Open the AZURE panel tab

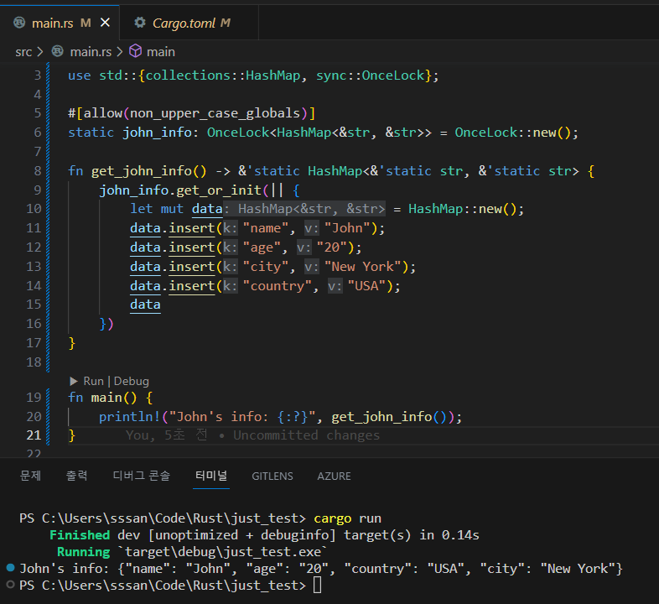click(334, 476)
